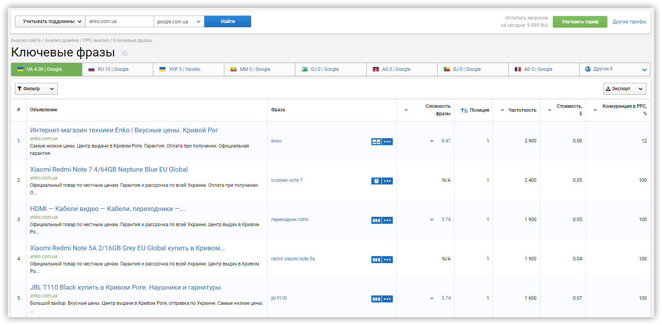The height and width of the screenshot is (325, 662).
Task: Click shopping icon for ксиоми ноте 7
Action: click(376, 181)
